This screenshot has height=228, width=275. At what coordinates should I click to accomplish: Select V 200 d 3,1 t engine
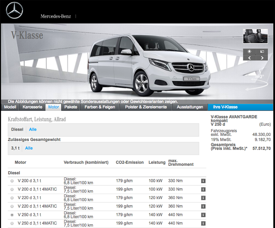click(x=12, y=181)
